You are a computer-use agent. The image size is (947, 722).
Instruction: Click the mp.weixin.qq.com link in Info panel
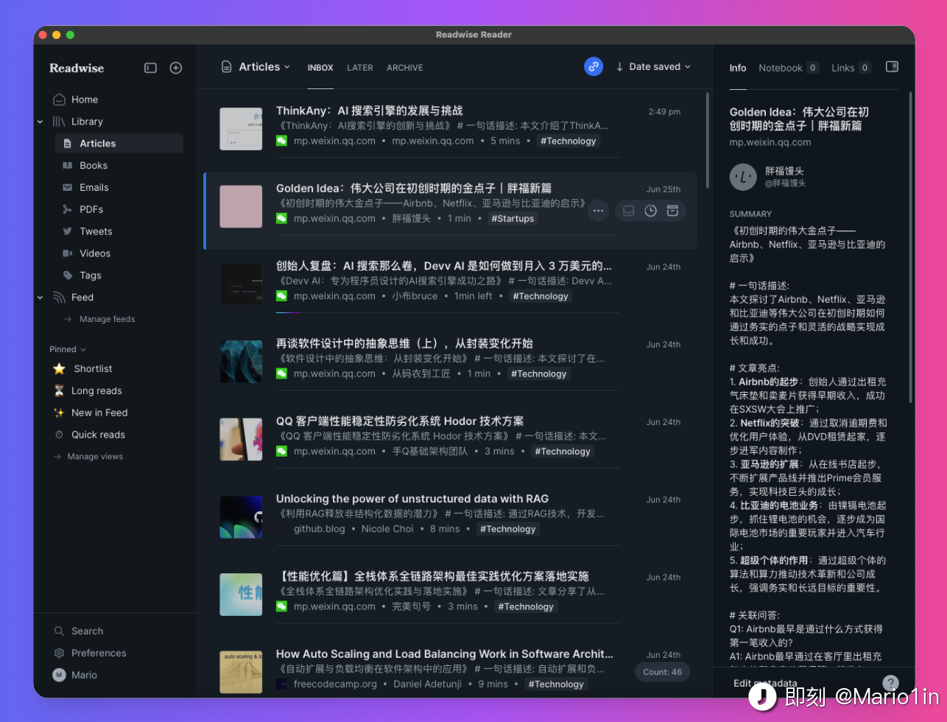pos(770,142)
